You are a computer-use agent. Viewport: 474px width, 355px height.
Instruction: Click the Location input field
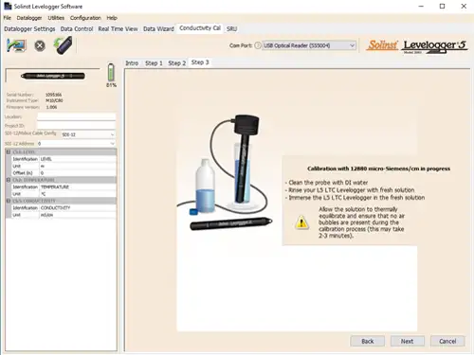76,116
